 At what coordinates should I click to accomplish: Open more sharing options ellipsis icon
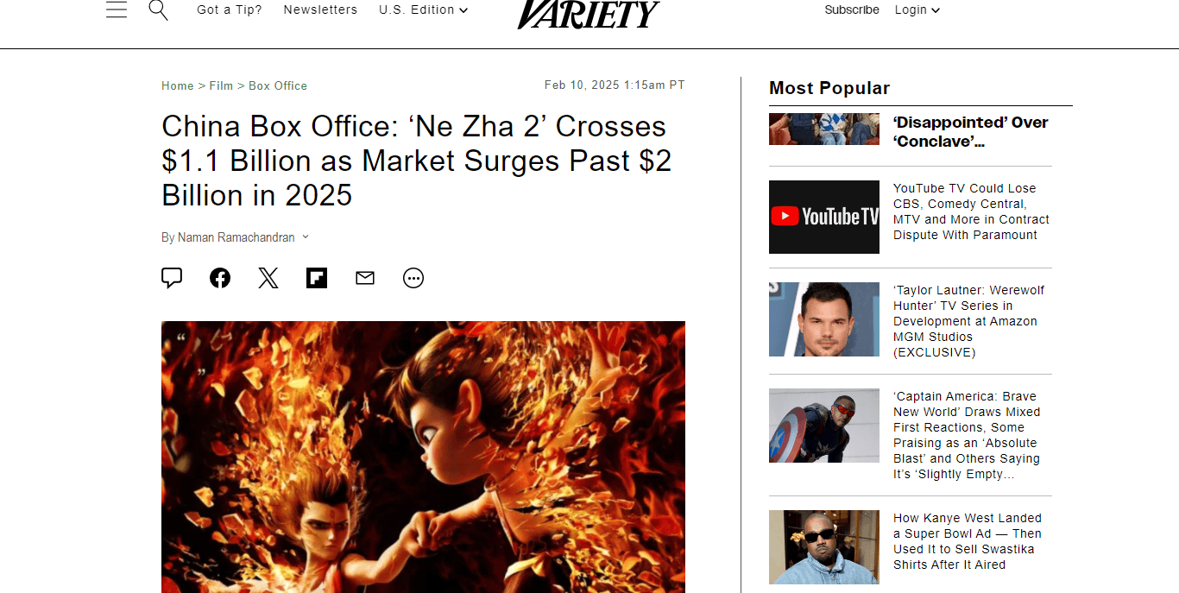[413, 278]
